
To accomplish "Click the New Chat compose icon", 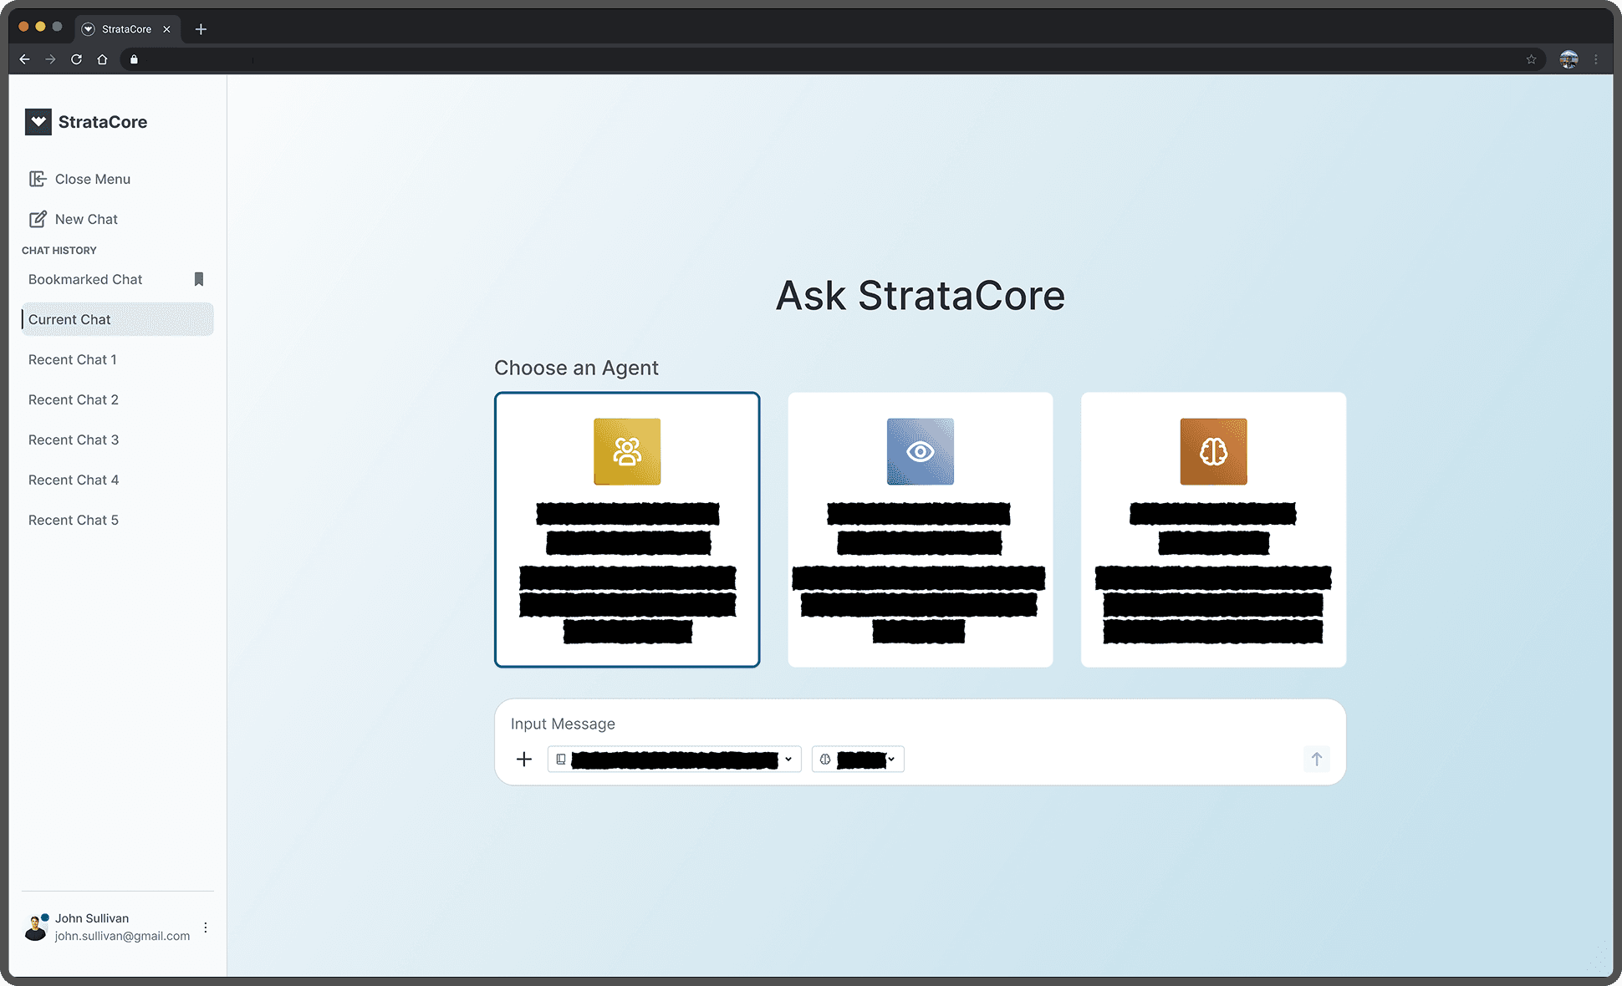I will (x=38, y=219).
